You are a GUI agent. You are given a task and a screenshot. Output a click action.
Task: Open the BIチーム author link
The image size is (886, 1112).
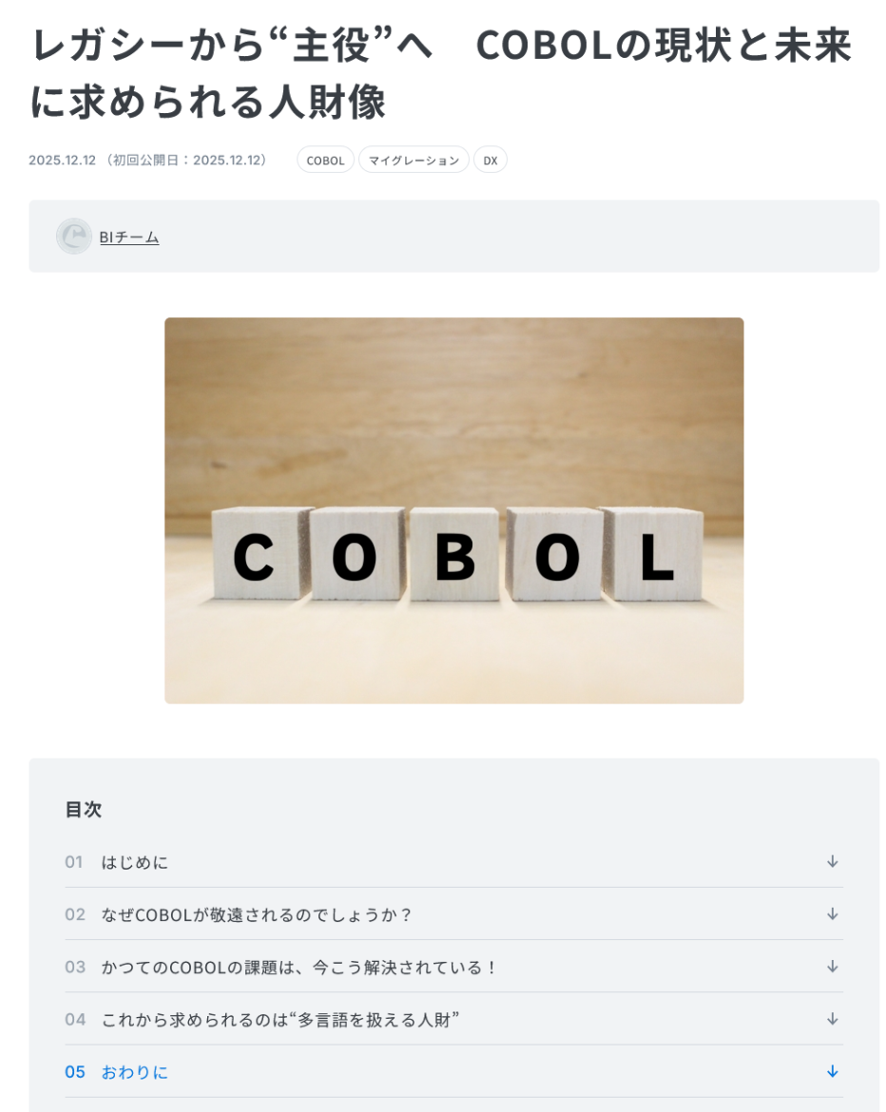coord(129,238)
